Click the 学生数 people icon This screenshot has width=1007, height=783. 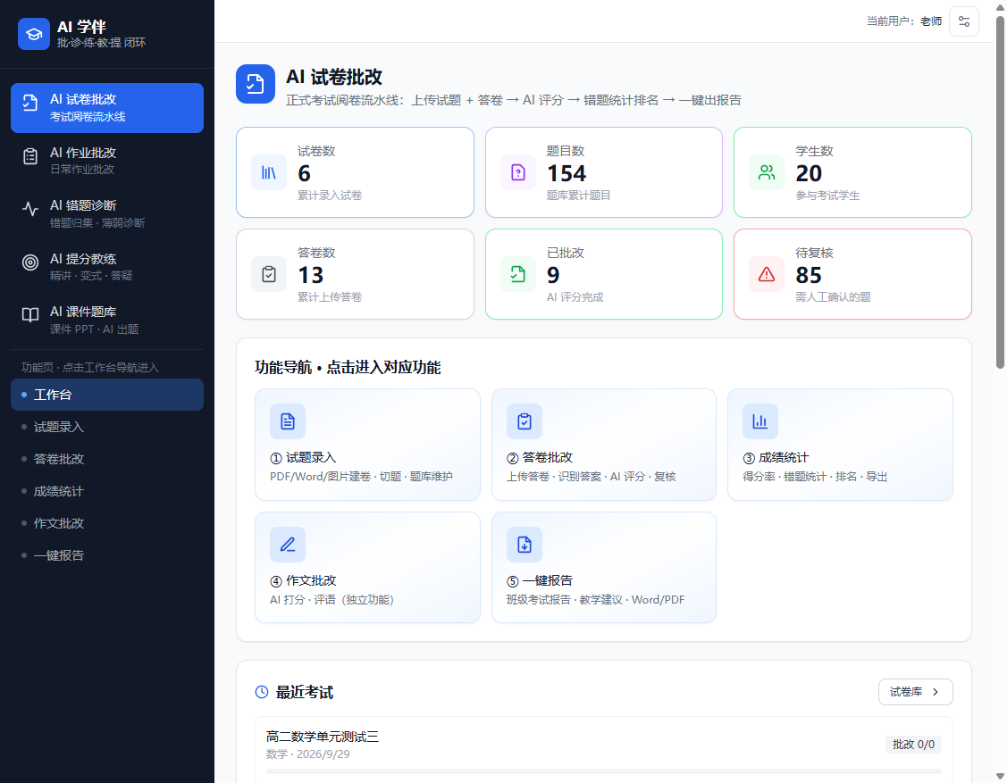(767, 172)
